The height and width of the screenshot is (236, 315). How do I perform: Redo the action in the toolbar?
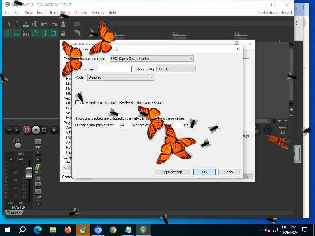(x=54, y=24)
